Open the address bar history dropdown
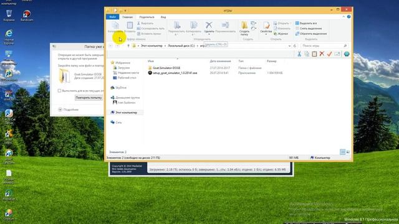The width and height of the screenshot is (399, 224). (x=289, y=46)
